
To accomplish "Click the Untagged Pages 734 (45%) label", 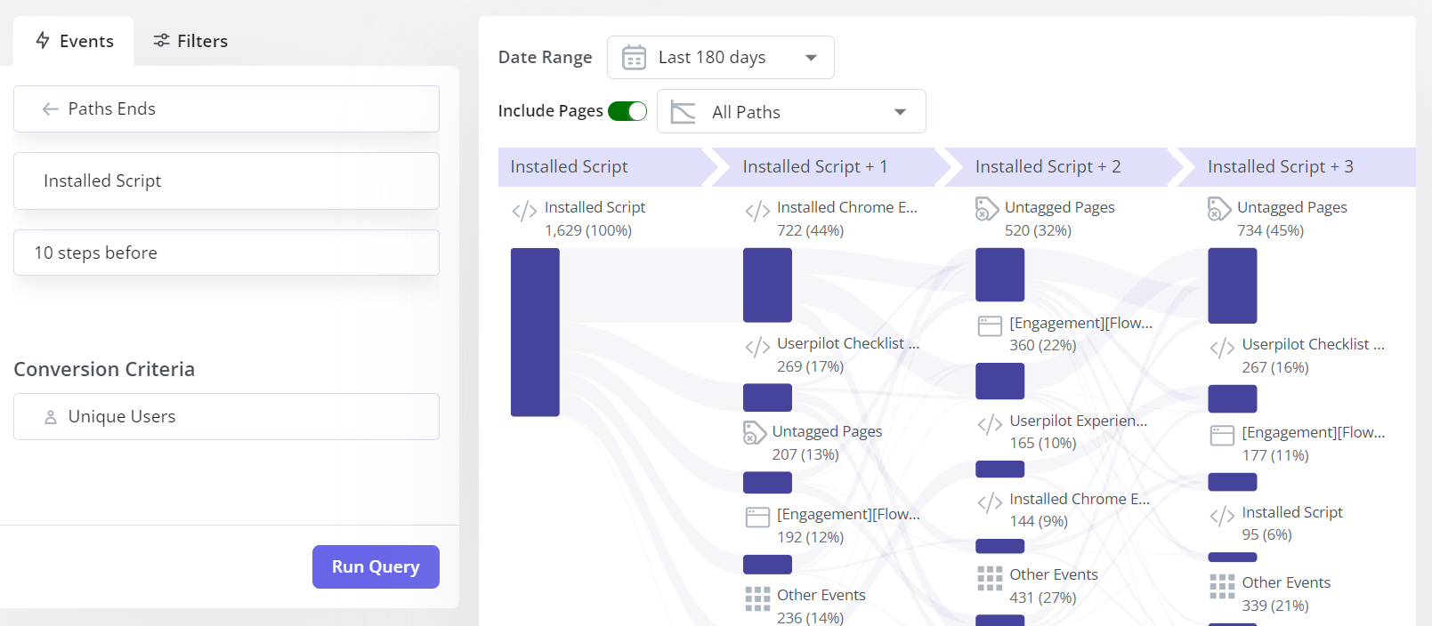I will (1291, 218).
